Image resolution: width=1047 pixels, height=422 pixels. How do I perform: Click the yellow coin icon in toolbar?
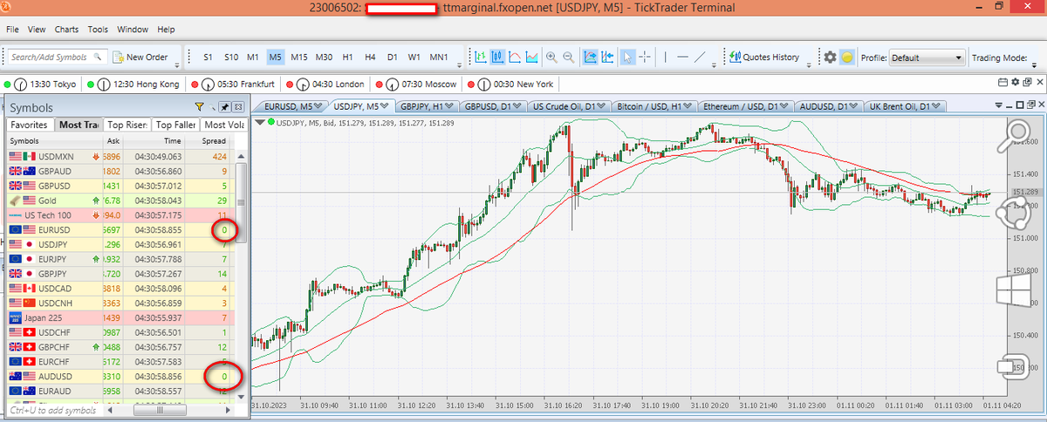(846, 58)
